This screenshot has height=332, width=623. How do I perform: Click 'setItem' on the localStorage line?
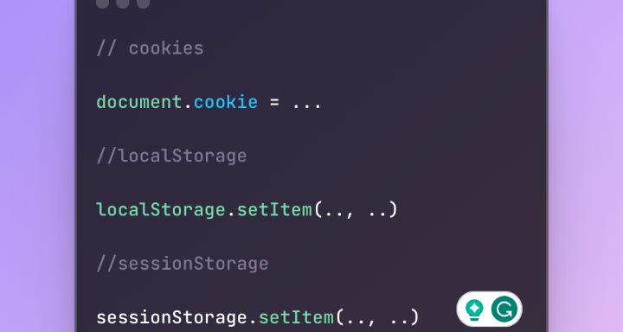(x=274, y=210)
